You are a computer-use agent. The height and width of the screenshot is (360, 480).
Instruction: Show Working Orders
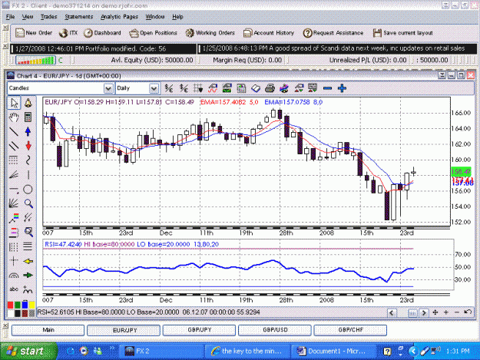tap(210, 33)
